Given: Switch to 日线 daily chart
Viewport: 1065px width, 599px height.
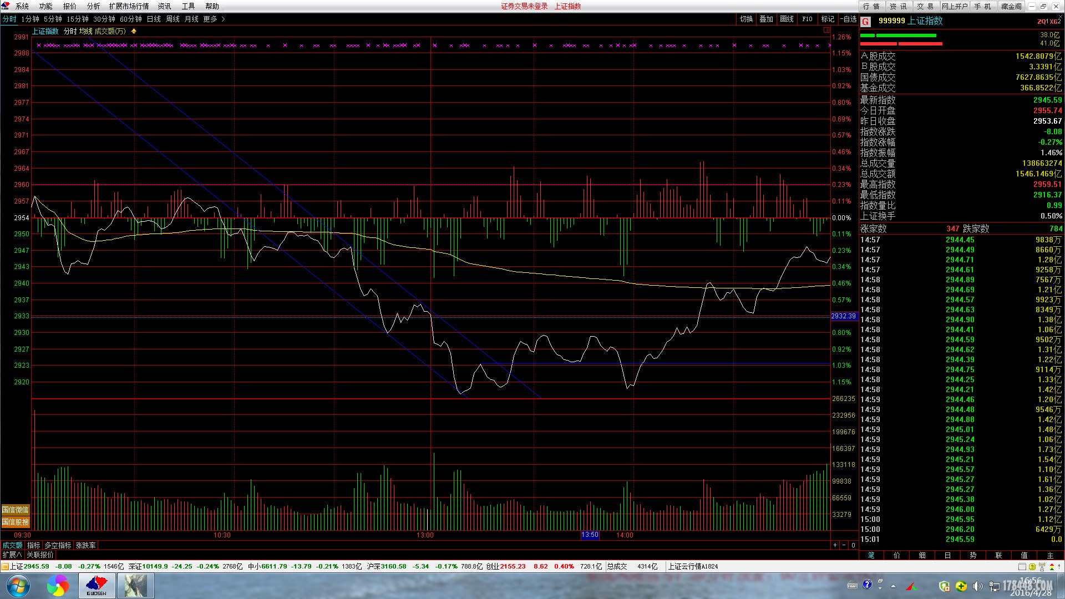Looking at the screenshot, I should [x=154, y=19].
